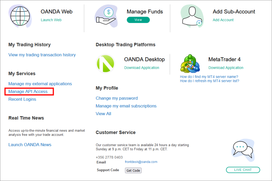Click the Support Code label
The height and width of the screenshot is (181, 272).
pyautogui.click(x=108, y=170)
